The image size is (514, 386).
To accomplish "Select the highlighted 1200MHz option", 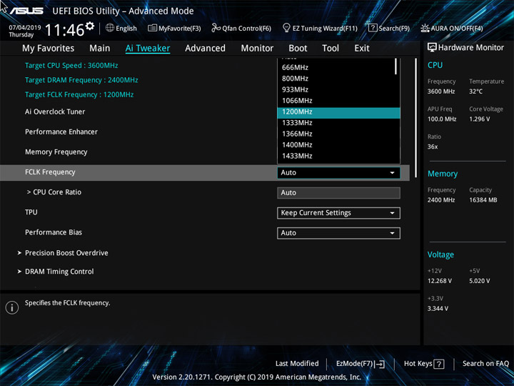I will coord(338,112).
